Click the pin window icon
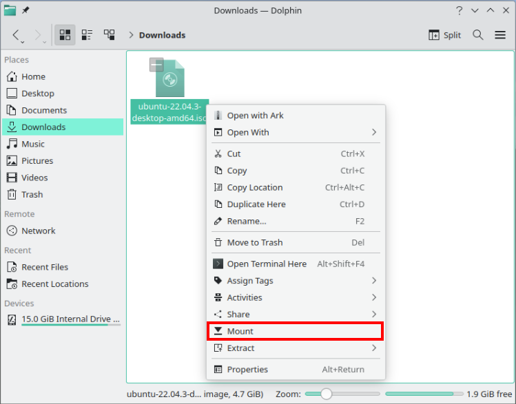Viewport: 516px width, 404px height. 25,10
